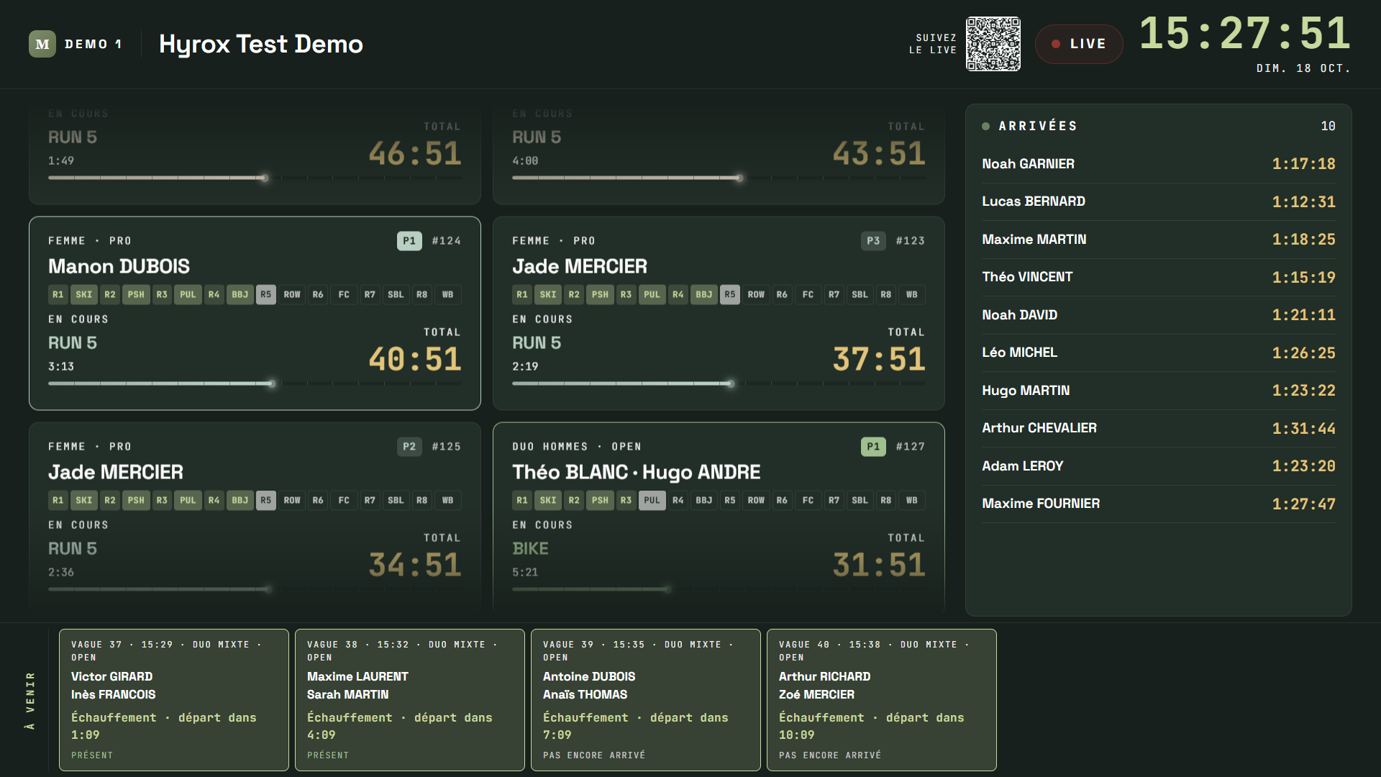1381x777 pixels.
Task: Click PAS ENCORE ARRIVÉ status on Vague 39
Action: [x=594, y=755]
